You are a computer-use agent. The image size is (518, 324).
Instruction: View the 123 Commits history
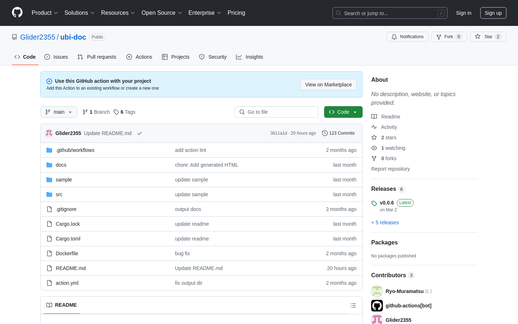(338, 133)
